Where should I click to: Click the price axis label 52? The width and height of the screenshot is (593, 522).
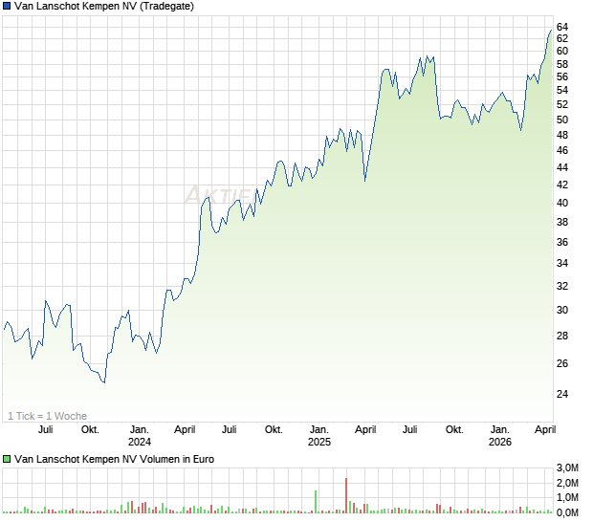tap(562, 104)
